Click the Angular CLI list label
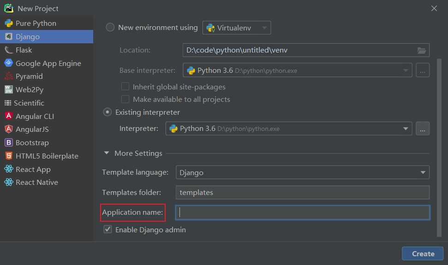This screenshot has width=448, height=265. click(x=35, y=117)
